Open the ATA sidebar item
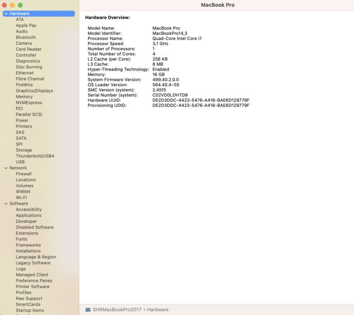This screenshot has width=354, height=315. (20, 20)
